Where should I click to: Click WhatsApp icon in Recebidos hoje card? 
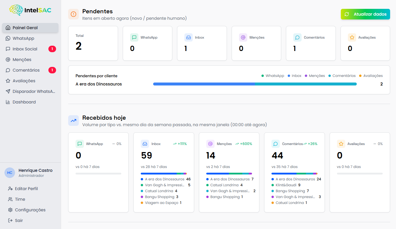pyautogui.click(x=80, y=144)
